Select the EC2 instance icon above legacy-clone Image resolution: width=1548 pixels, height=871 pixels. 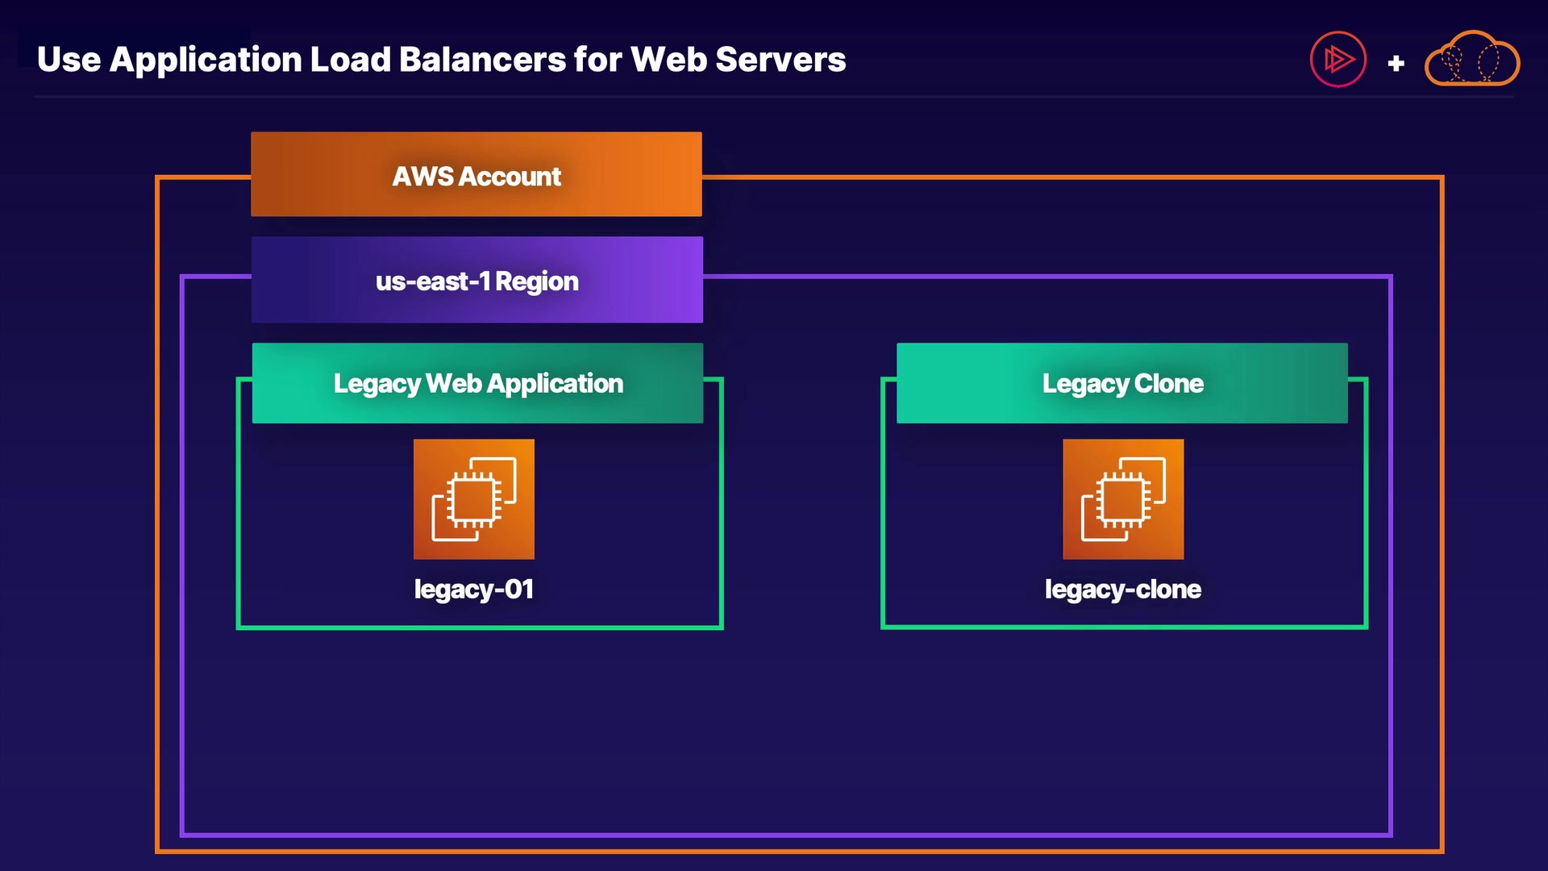1123,499
